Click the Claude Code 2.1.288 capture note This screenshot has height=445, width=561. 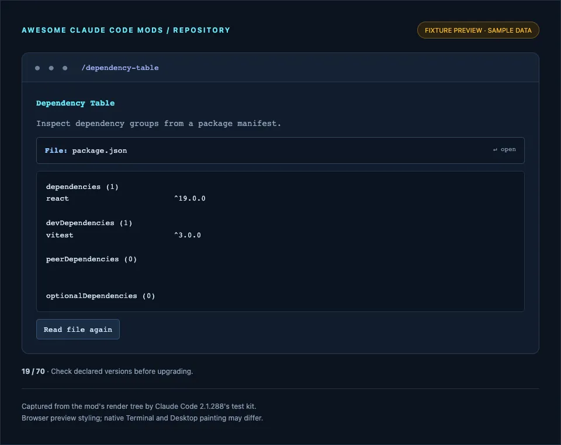[x=139, y=407]
